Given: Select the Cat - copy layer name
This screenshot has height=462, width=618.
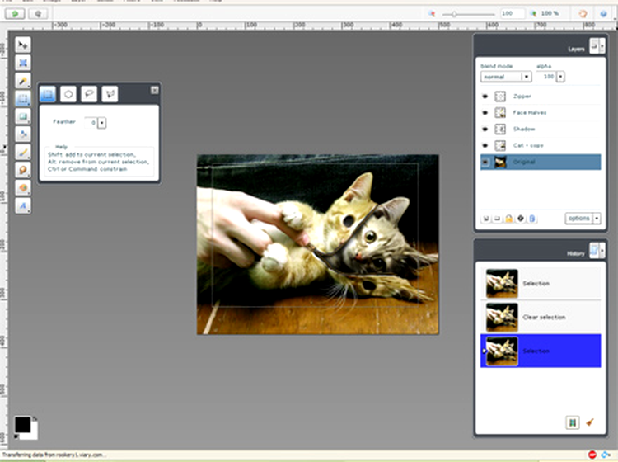Looking at the screenshot, I should coord(528,145).
